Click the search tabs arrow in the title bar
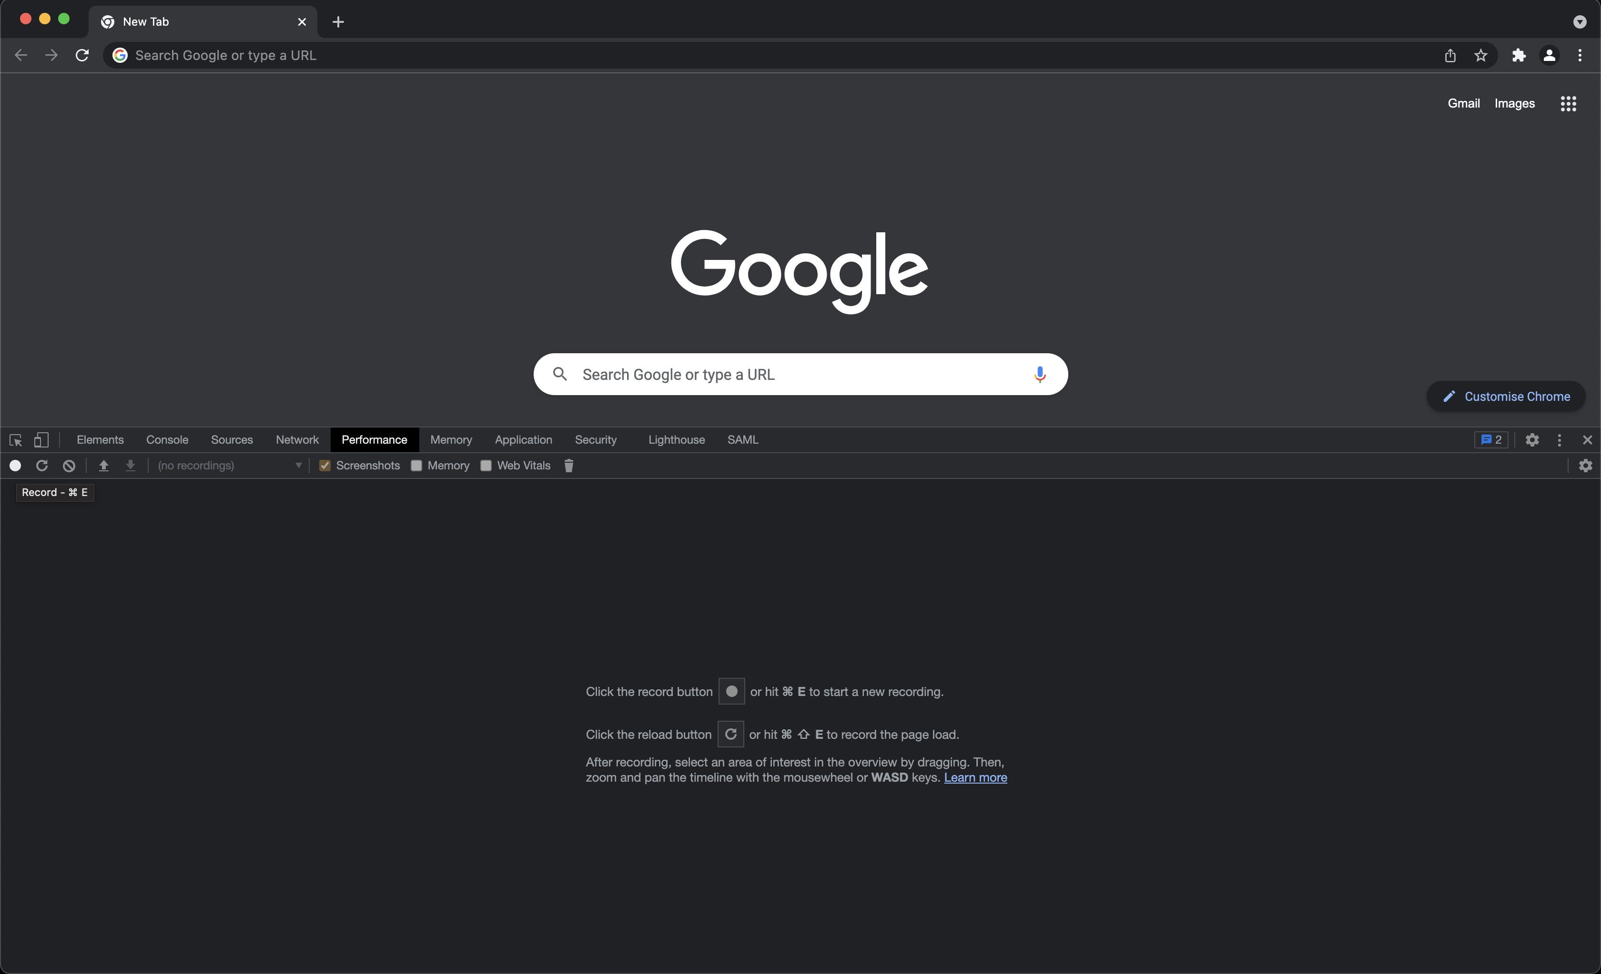The width and height of the screenshot is (1601, 974). [x=1580, y=22]
